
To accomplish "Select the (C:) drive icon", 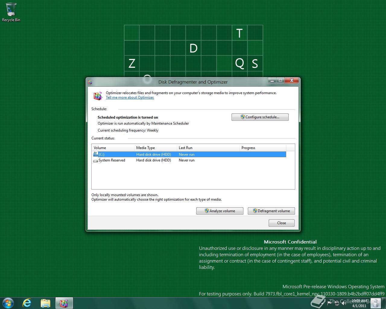I will (96, 154).
